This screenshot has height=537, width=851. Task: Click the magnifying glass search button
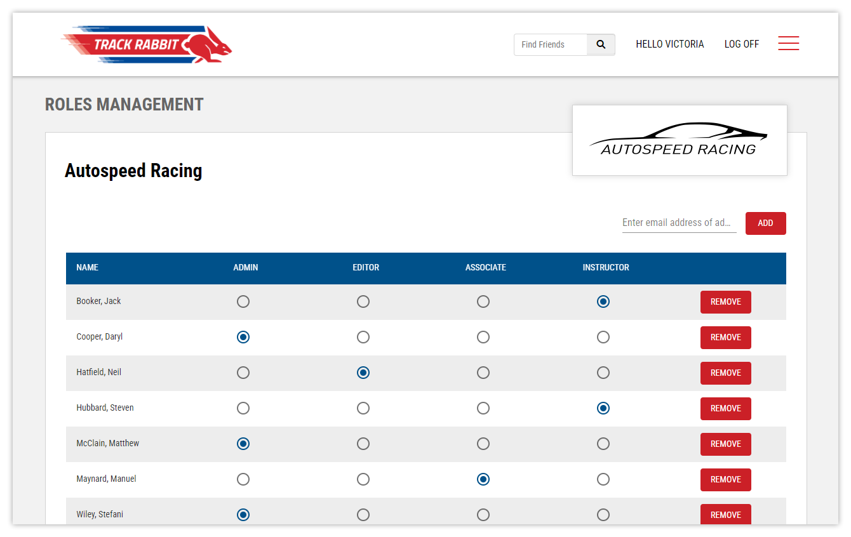pos(601,44)
